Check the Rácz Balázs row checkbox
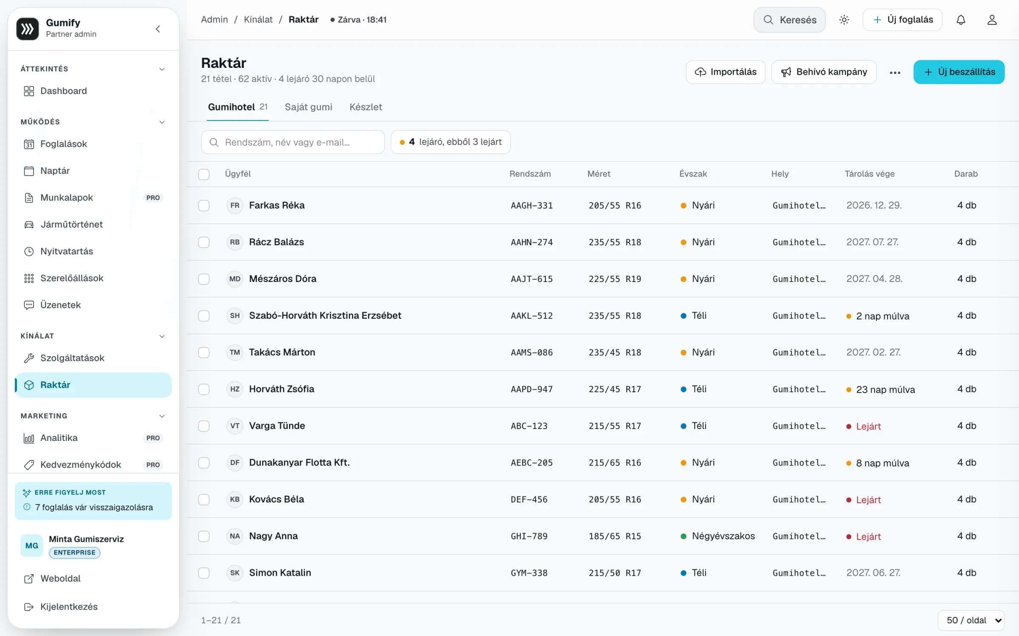Viewport: 1019px width, 636px height. (x=204, y=242)
